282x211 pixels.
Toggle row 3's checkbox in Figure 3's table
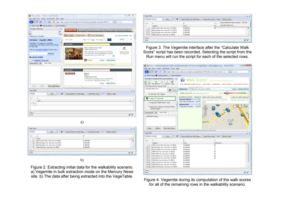coord(147,32)
